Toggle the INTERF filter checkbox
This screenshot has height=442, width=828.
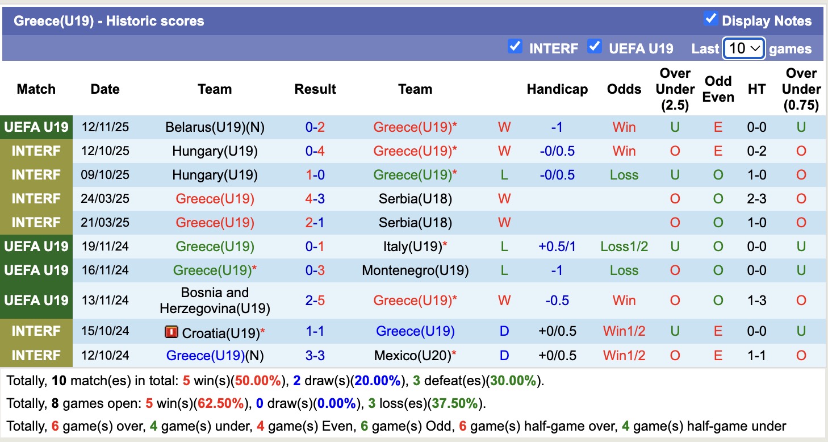pos(515,46)
